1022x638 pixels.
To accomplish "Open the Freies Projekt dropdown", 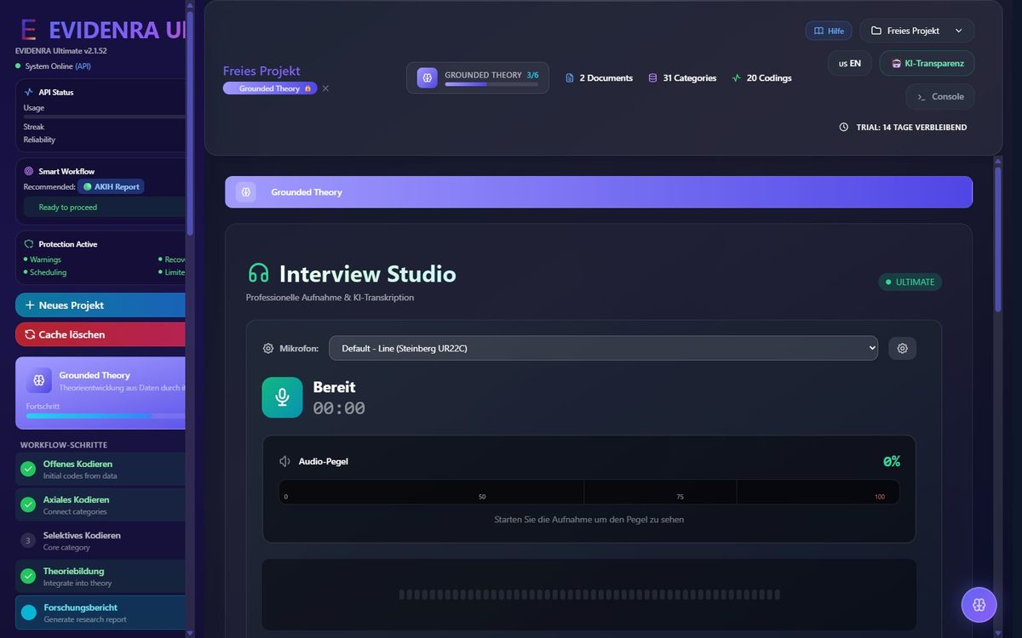I will tap(917, 31).
